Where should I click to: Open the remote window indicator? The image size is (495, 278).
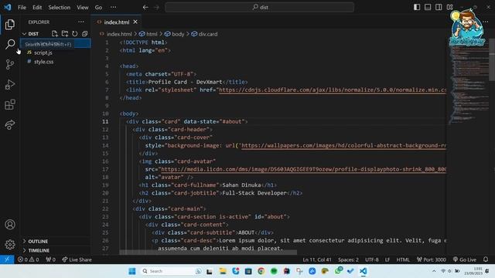click(7, 259)
